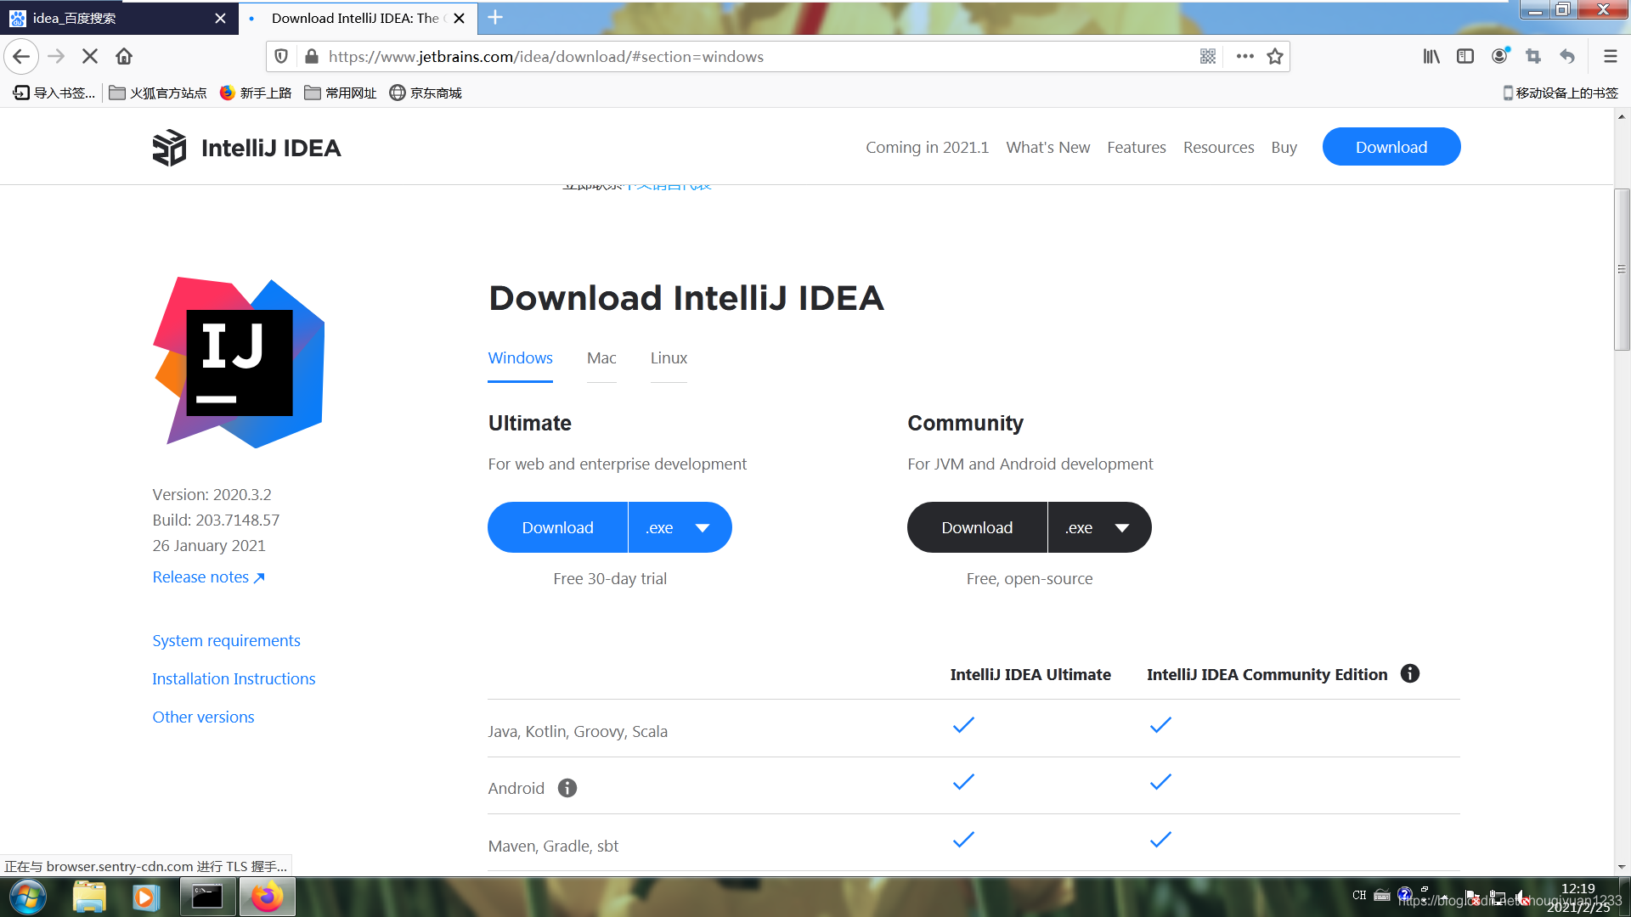The image size is (1631, 917).
Task: Open Features navigation item
Action: 1136,147
